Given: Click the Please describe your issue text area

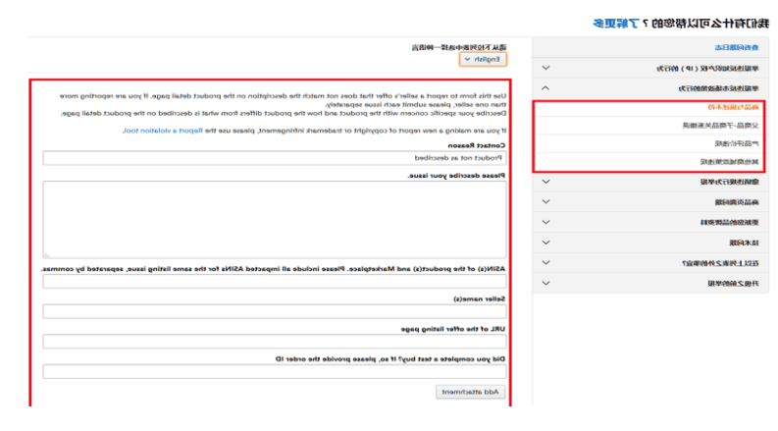Looking at the screenshot, I should pos(275,218).
